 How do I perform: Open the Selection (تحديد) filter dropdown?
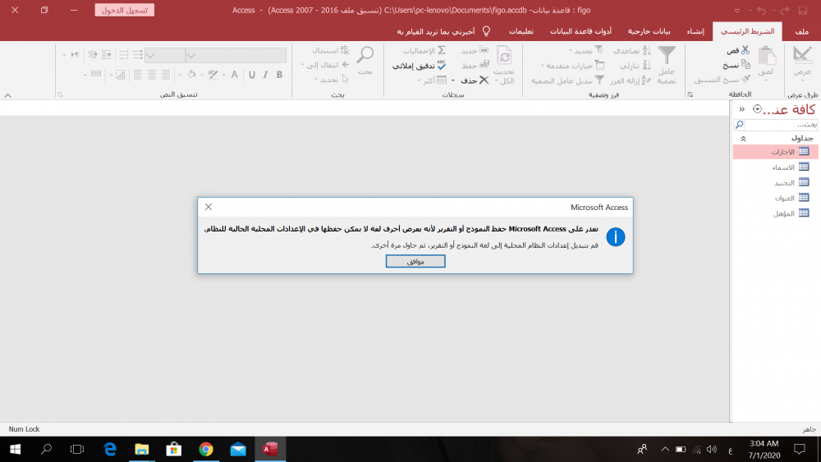pos(586,51)
